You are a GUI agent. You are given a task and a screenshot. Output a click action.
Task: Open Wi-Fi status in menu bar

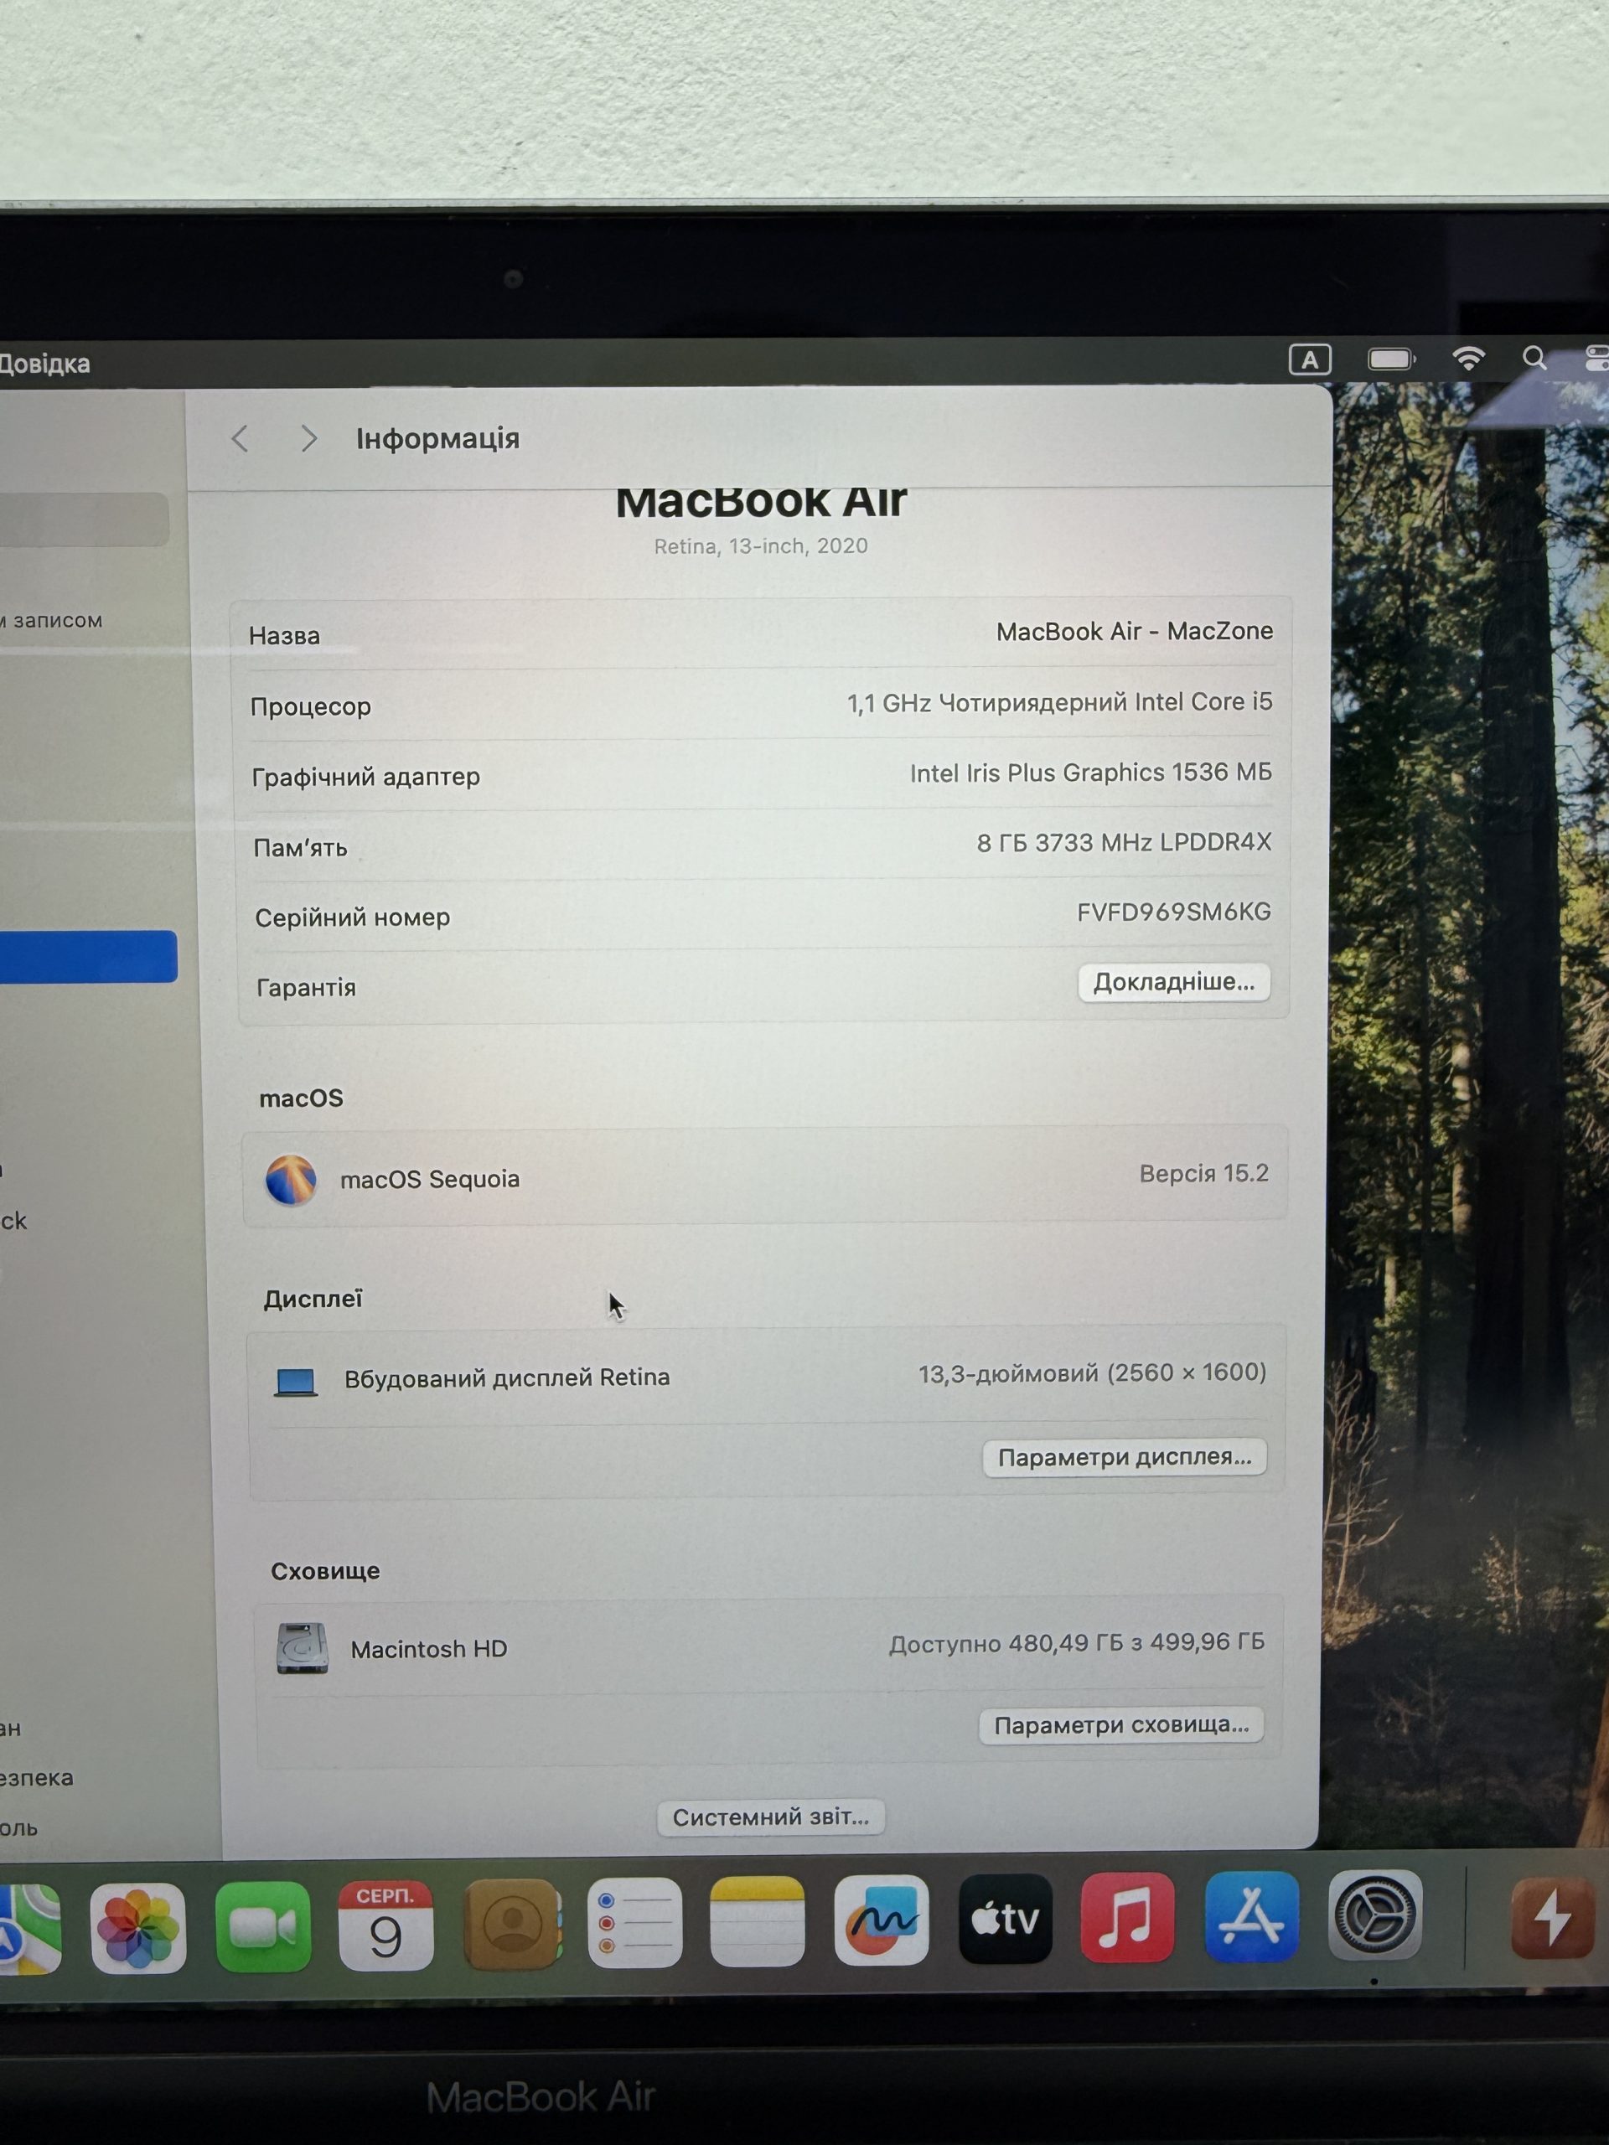[x=1468, y=359]
